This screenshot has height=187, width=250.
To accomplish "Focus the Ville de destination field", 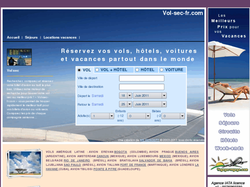I will 142,87.
